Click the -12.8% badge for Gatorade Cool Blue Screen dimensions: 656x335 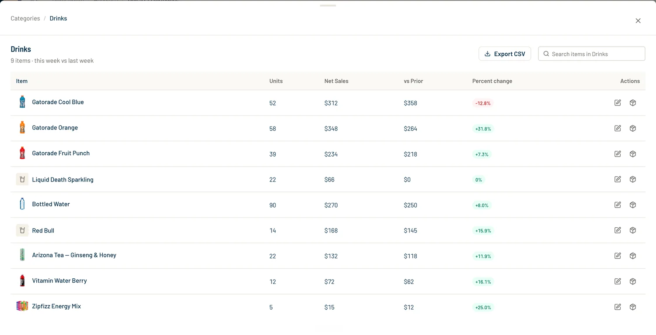tap(483, 103)
